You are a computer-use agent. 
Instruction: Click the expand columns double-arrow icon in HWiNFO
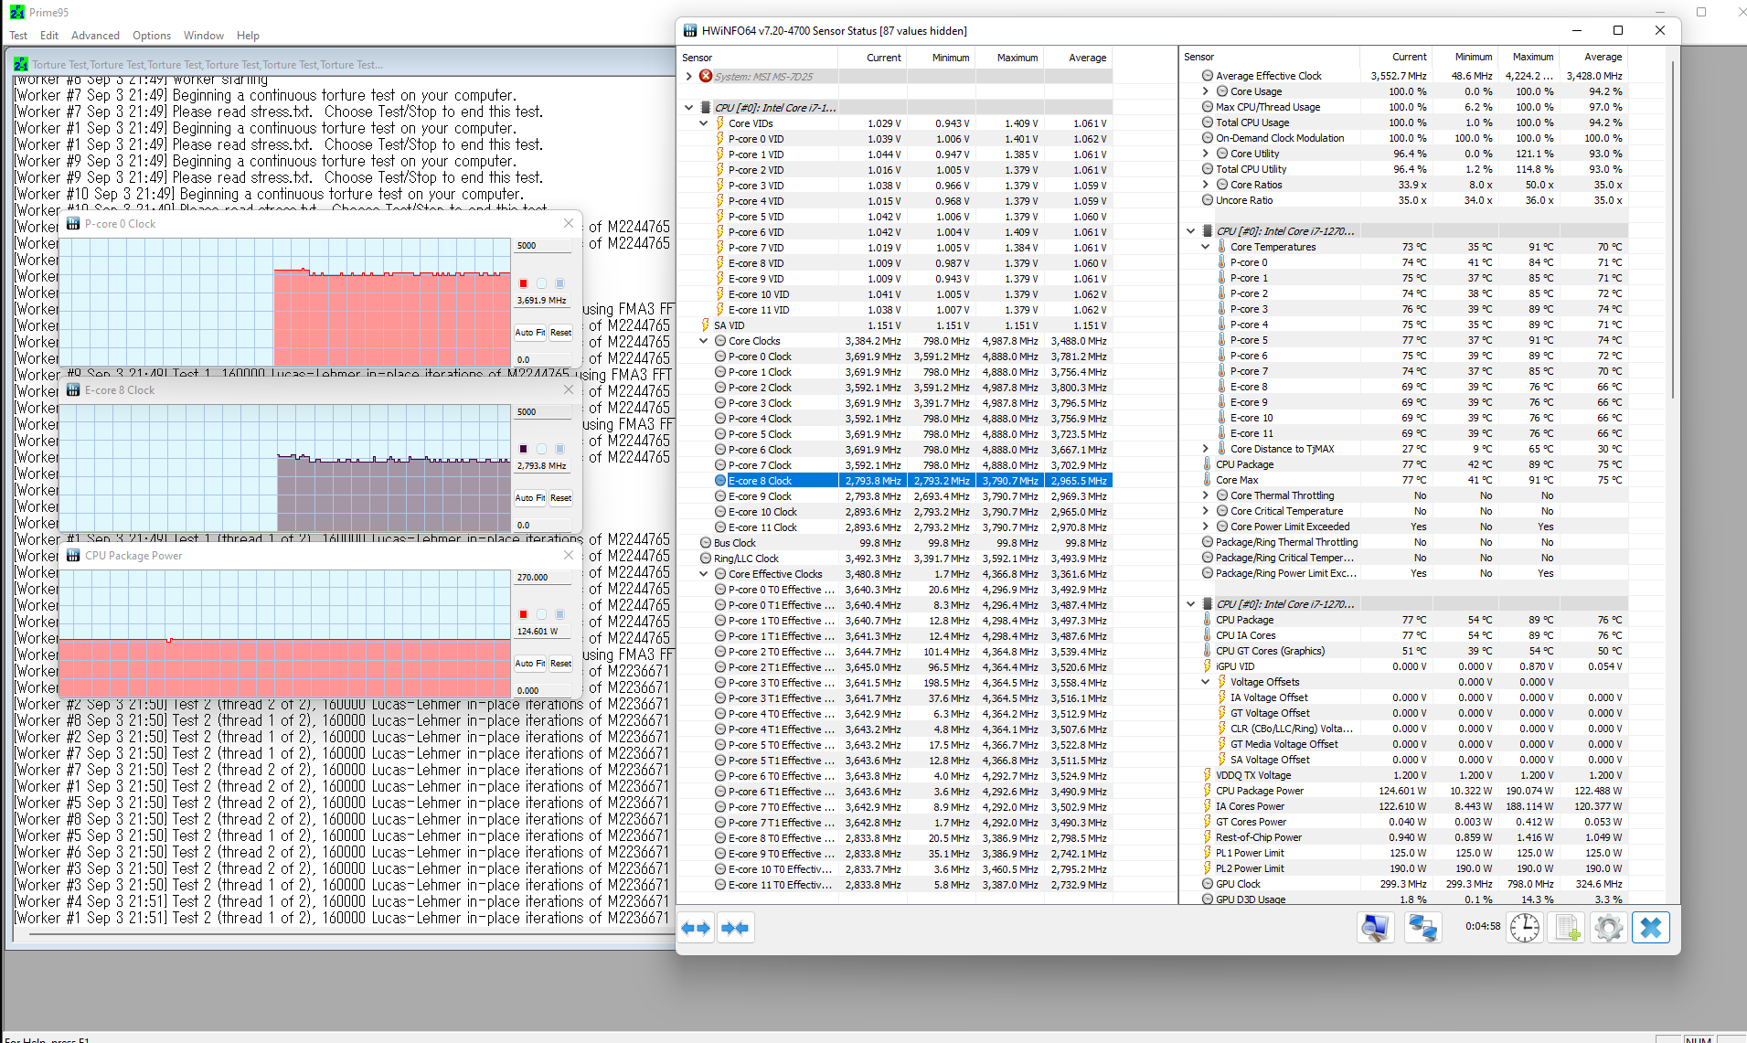pyautogui.click(x=696, y=929)
